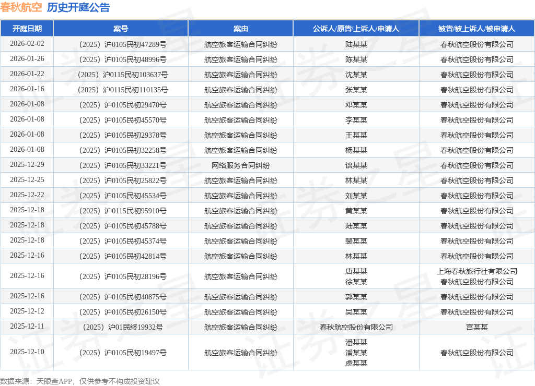The height and width of the screenshot is (386, 535).
Task: Select the 开庭日期 column header
Action: (x=27, y=29)
